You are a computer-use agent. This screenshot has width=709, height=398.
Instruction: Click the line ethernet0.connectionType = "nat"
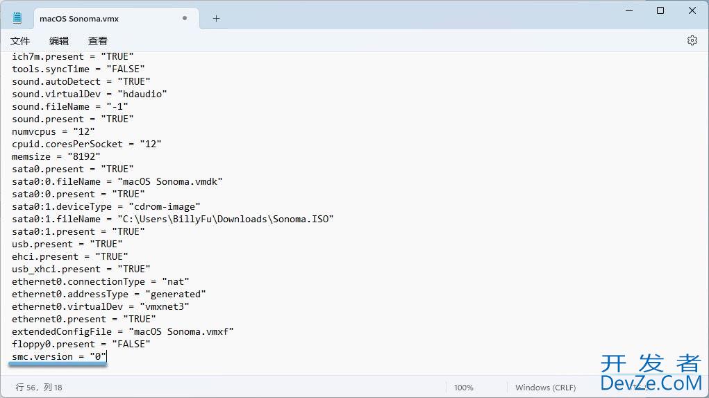point(101,282)
